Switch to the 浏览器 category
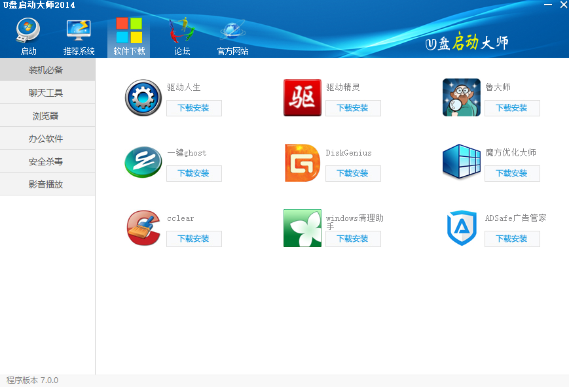The width and height of the screenshot is (569, 387). tap(48, 116)
